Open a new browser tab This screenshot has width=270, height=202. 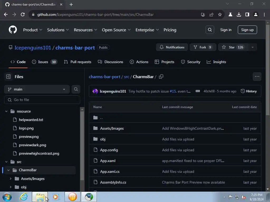(71, 4)
